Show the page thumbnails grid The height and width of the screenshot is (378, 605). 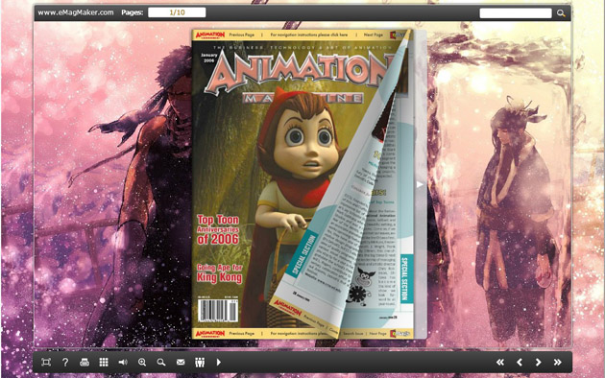(x=104, y=363)
